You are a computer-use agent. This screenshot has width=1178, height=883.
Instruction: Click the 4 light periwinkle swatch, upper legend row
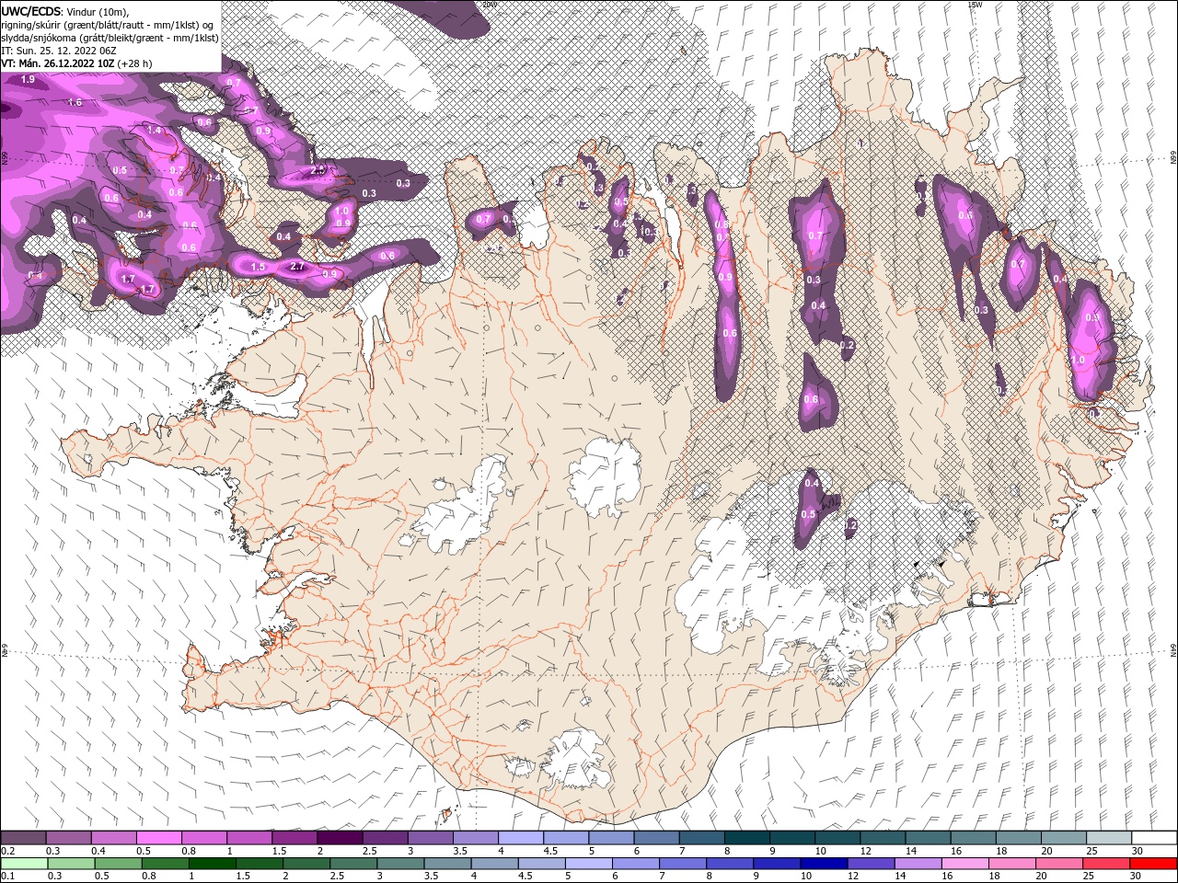coord(521,838)
